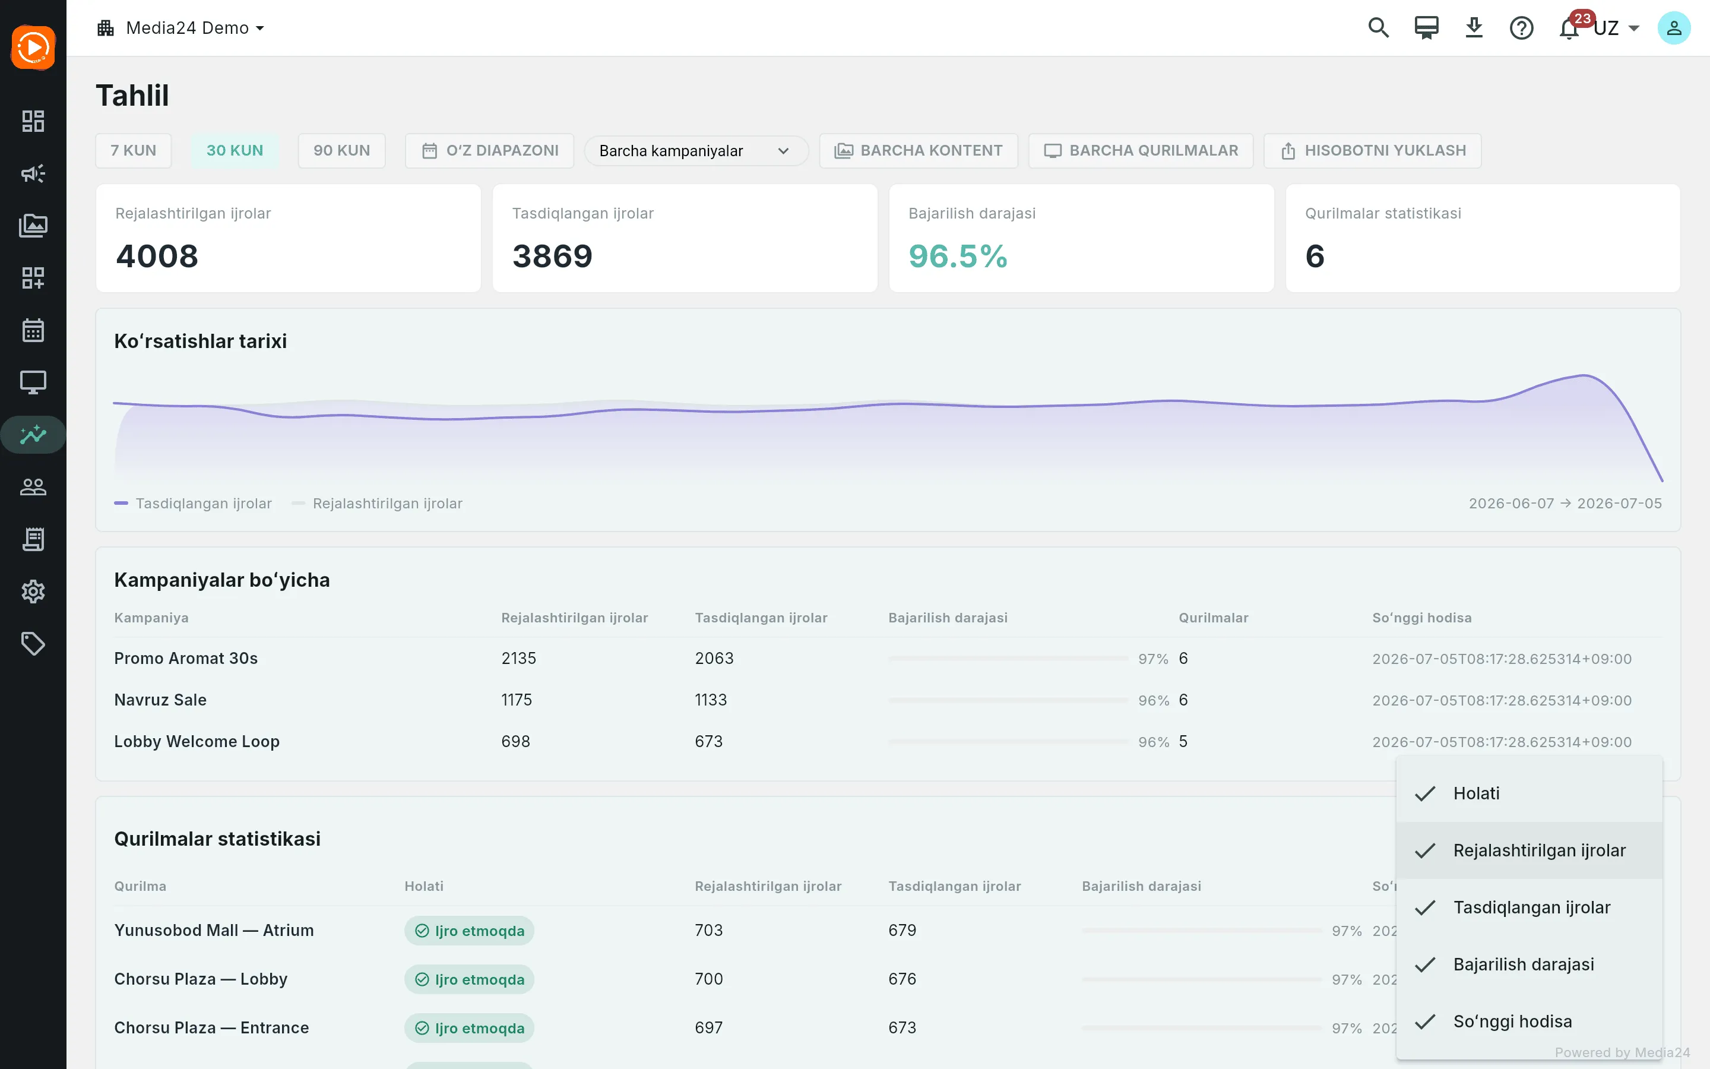Uncheck the Holati column option

[1529, 793]
